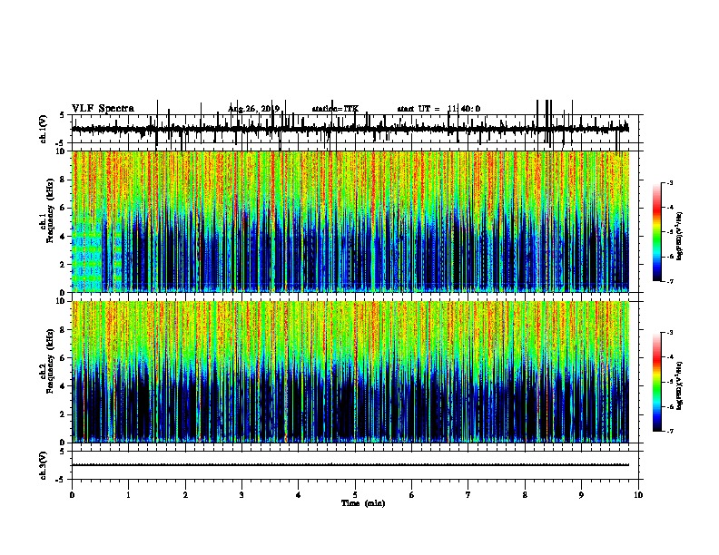This screenshot has width=719, height=555.
Task: Click time axis tick label "1"
Action: pyautogui.click(x=128, y=495)
